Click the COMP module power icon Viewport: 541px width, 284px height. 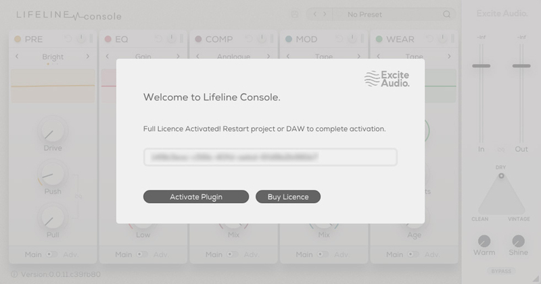tap(262, 38)
